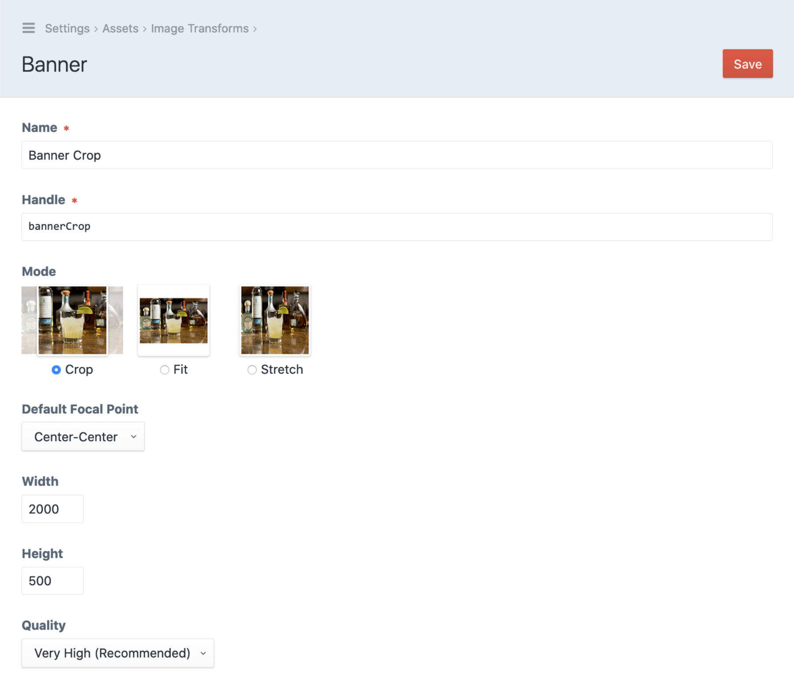794x691 pixels.
Task: Focus the Handle field containing bannerCrop
Action: click(396, 227)
